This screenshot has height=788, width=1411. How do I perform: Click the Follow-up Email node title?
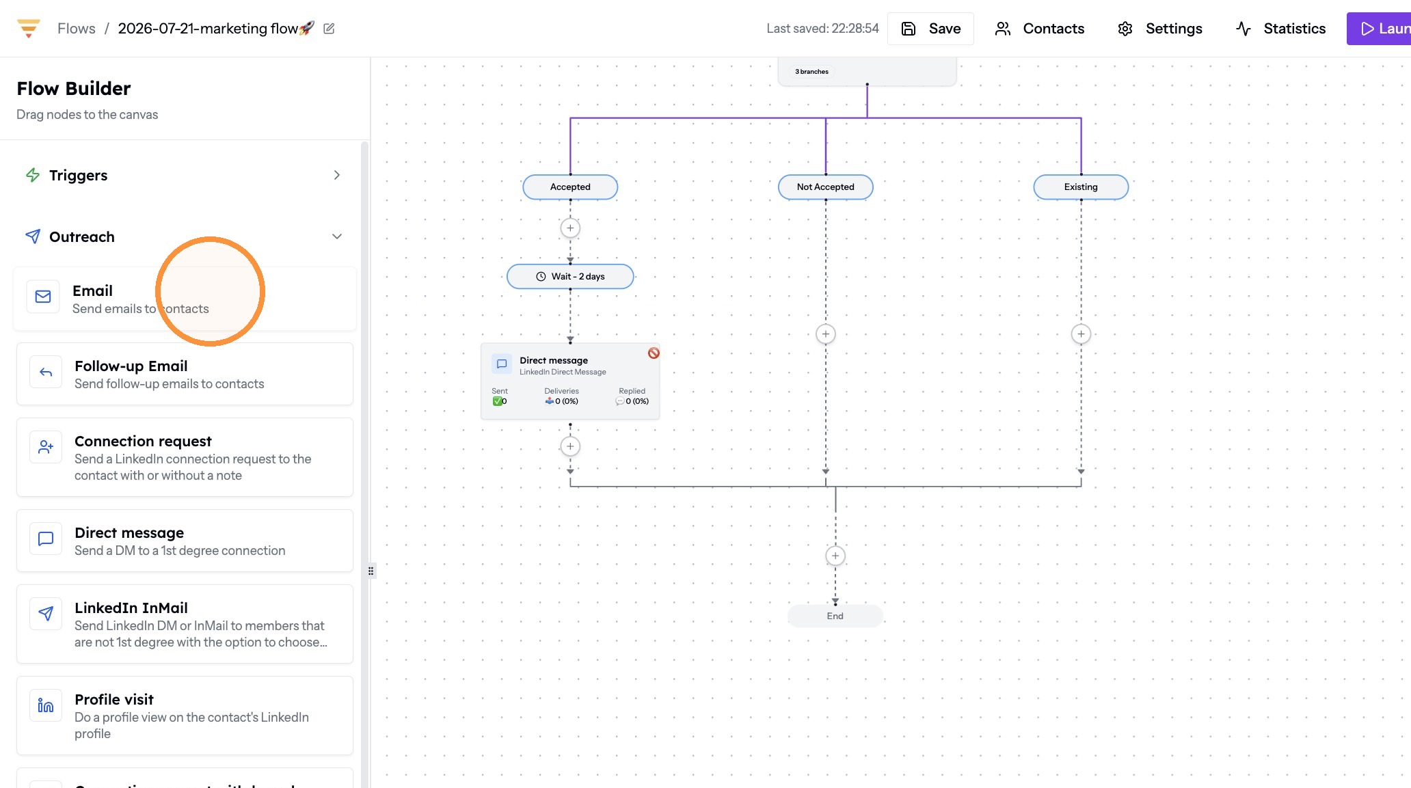coord(131,366)
